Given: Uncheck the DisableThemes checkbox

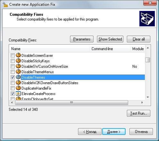Looking at the screenshot, I should coord(13,77).
